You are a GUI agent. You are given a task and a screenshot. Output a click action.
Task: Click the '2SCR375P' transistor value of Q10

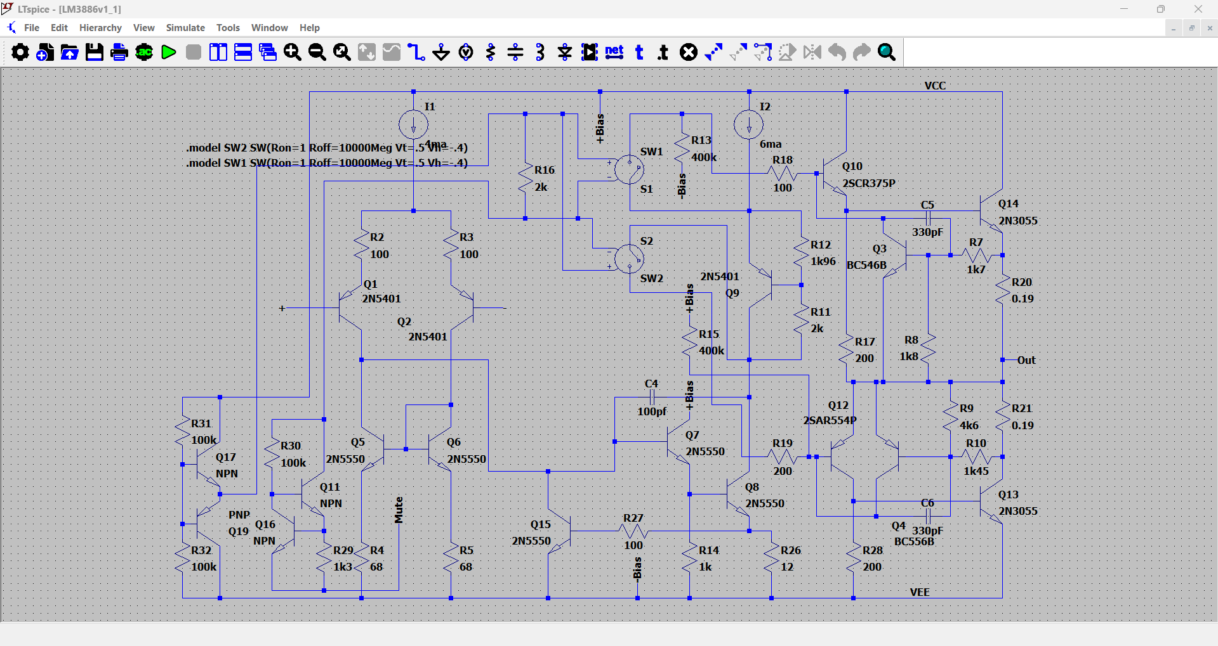[x=869, y=183]
